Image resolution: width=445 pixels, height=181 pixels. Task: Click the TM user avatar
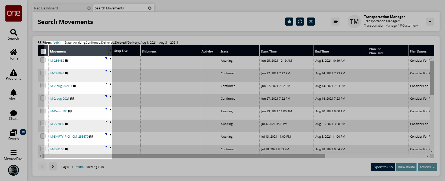[354, 22]
